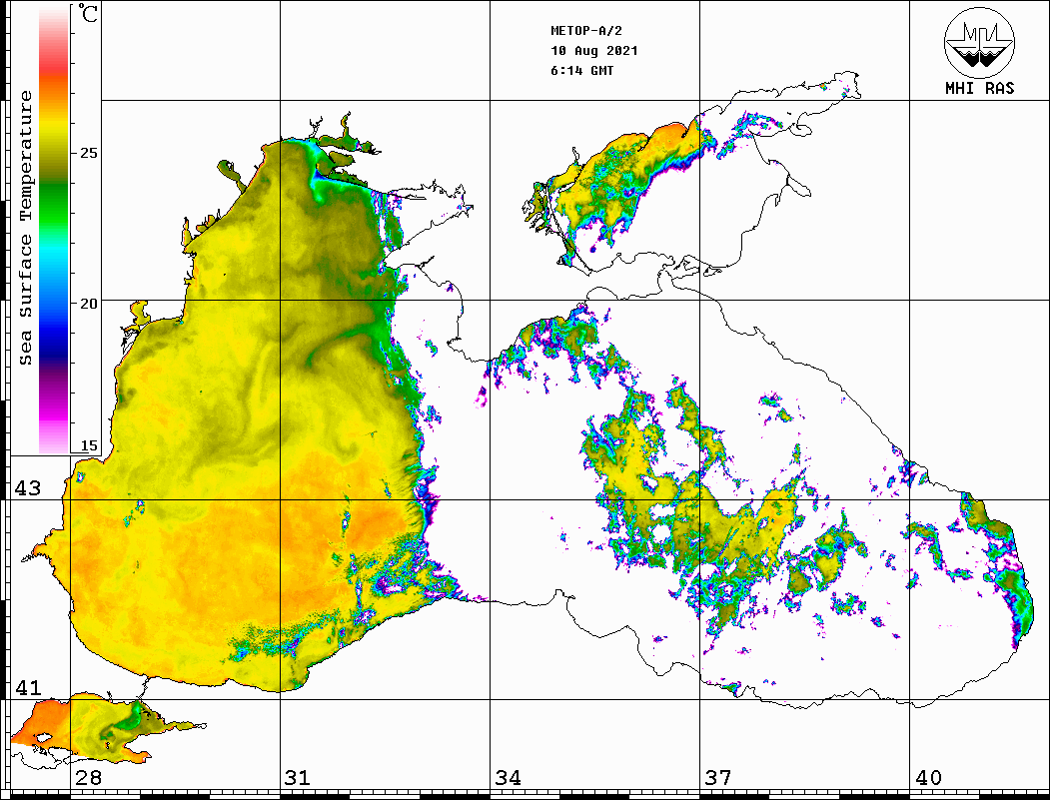Click longitude label '31'
Screen dimensions: 1050x800
298,777
